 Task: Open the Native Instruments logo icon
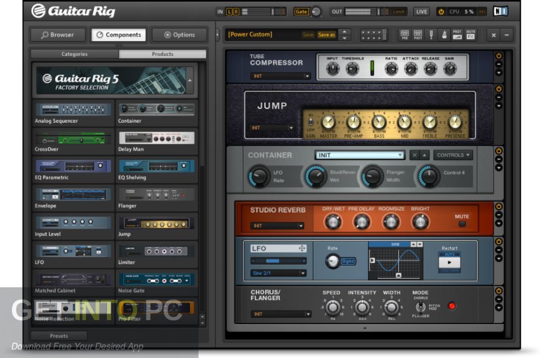pos(500,10)
